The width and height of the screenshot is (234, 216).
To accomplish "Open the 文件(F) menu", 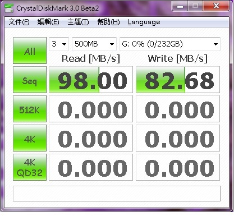I will point(19,22).
